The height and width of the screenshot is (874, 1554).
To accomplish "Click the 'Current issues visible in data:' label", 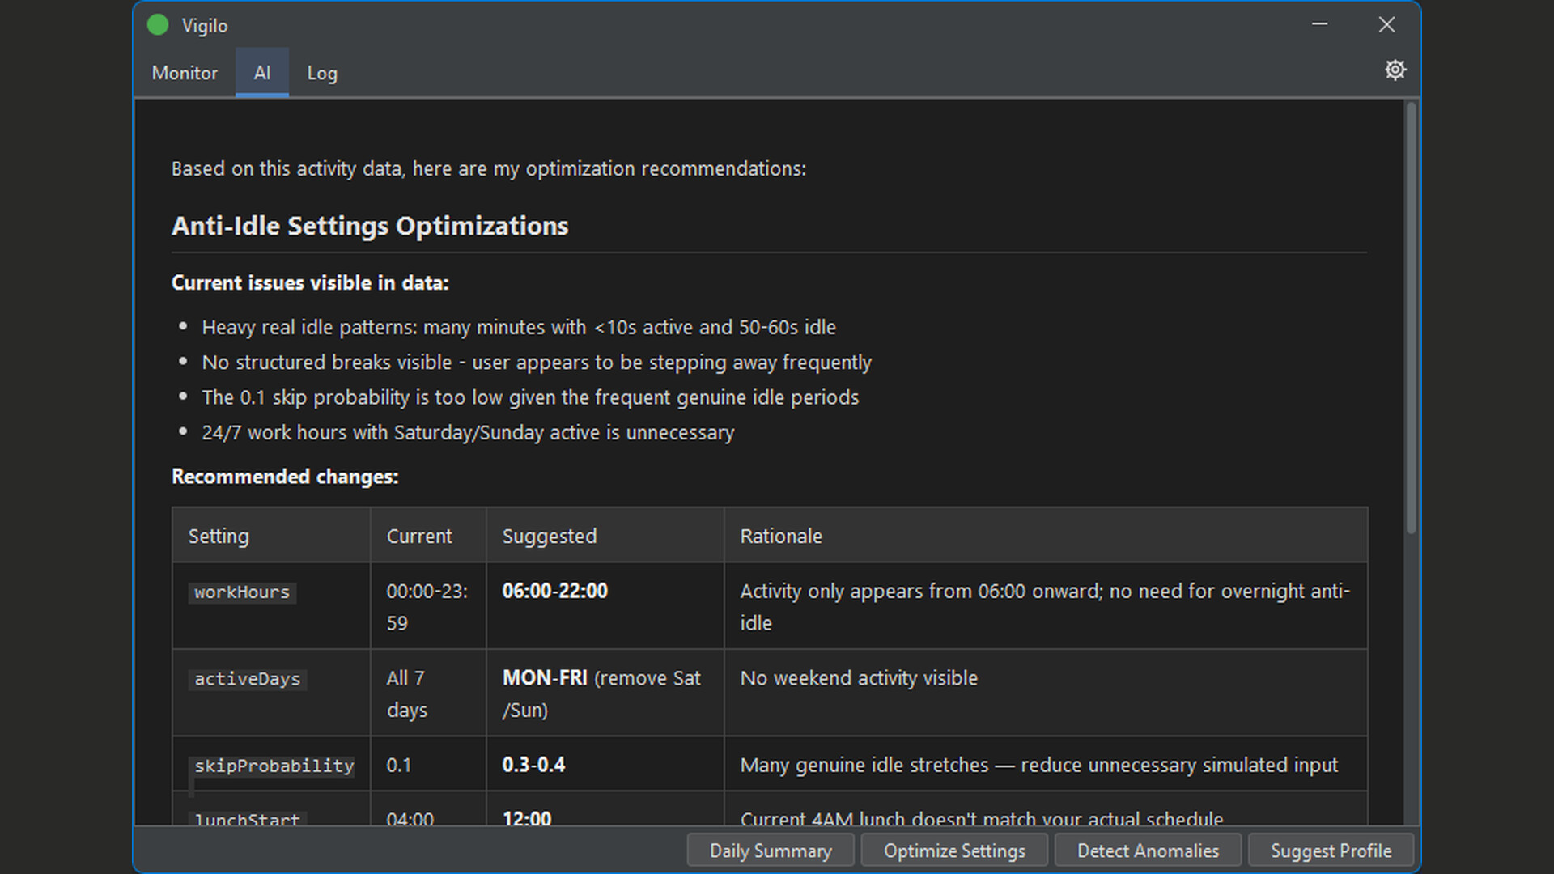I will pyautogui.click(x=310, y=282).
